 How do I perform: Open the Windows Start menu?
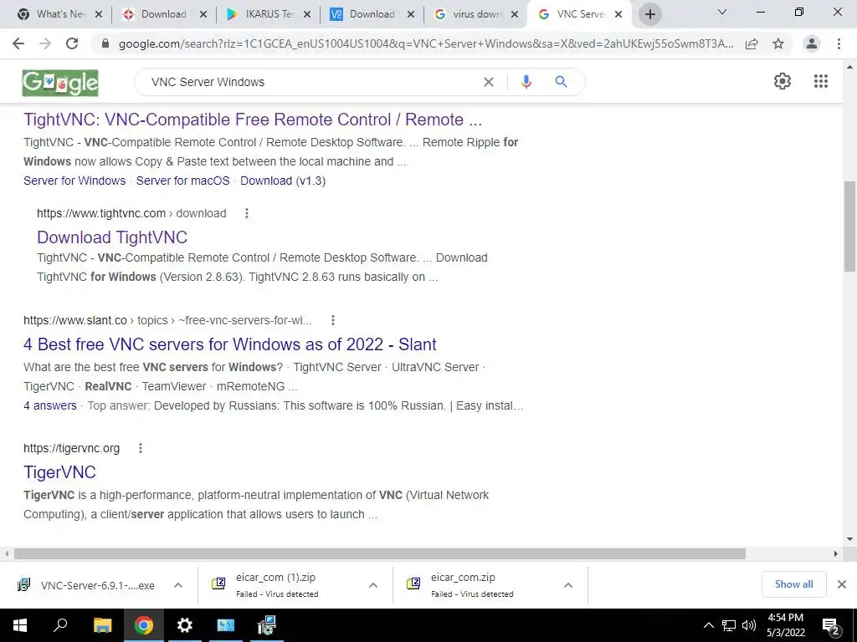(20, 625)
